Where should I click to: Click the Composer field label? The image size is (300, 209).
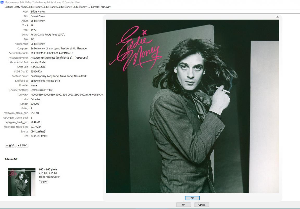tap(23, 48)
